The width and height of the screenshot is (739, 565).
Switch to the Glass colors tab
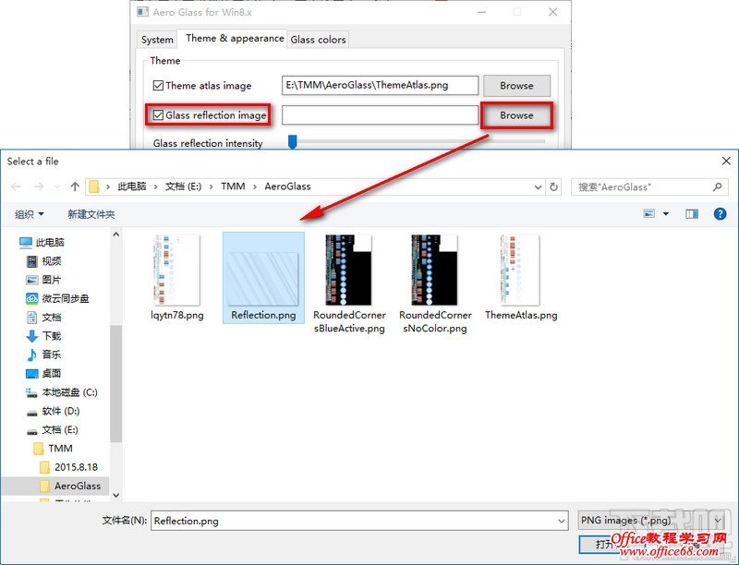point(318,40)
